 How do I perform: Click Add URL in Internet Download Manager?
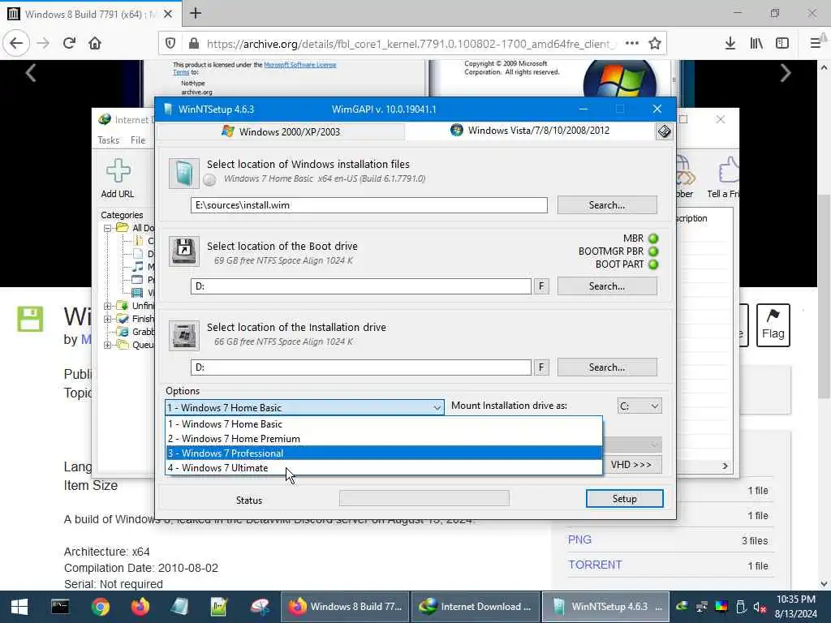[118, 178]
